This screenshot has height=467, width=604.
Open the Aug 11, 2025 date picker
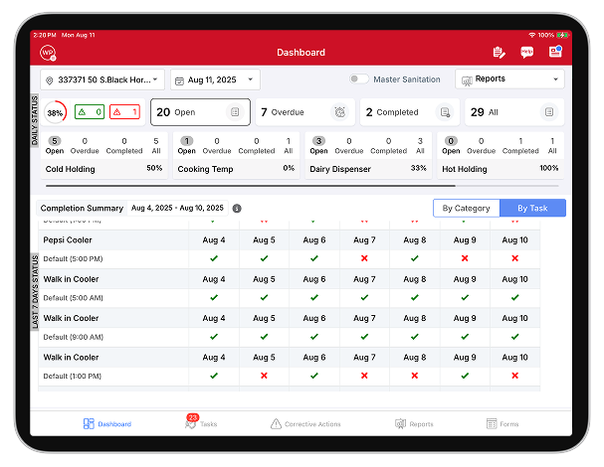click(215, 79)
